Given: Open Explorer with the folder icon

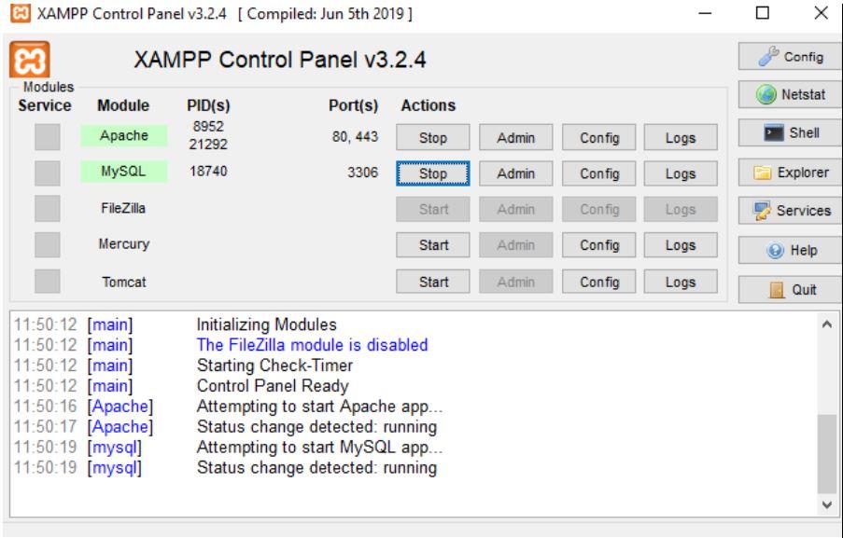Looking at the screenshot, I should pyautogui.click(x=791, y=172).
